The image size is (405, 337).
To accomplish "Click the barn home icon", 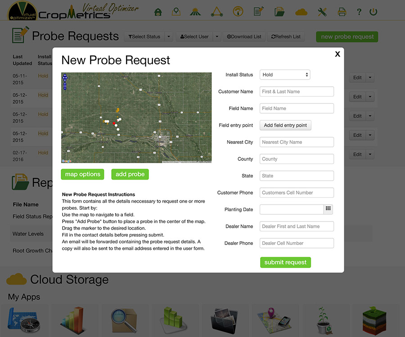I will (x=158, y=12).
